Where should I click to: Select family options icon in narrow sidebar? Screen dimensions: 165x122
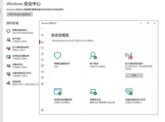42,84
